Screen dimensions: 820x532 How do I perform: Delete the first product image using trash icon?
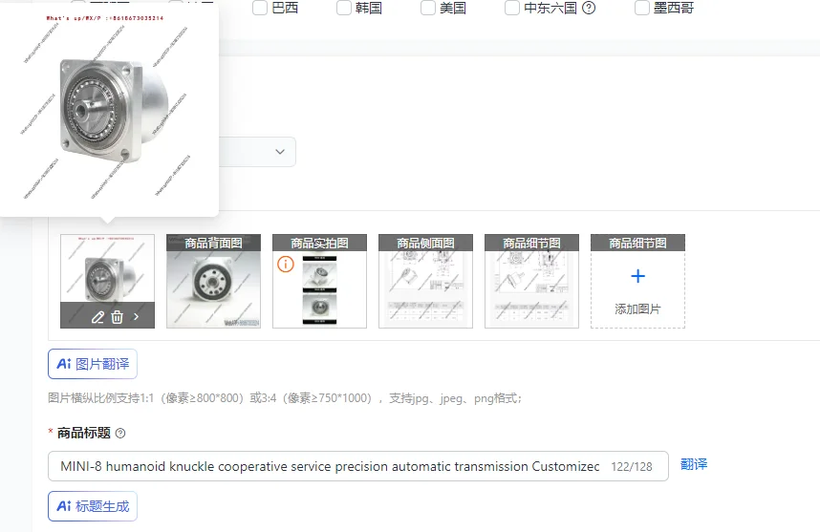[x=118, y=317]
